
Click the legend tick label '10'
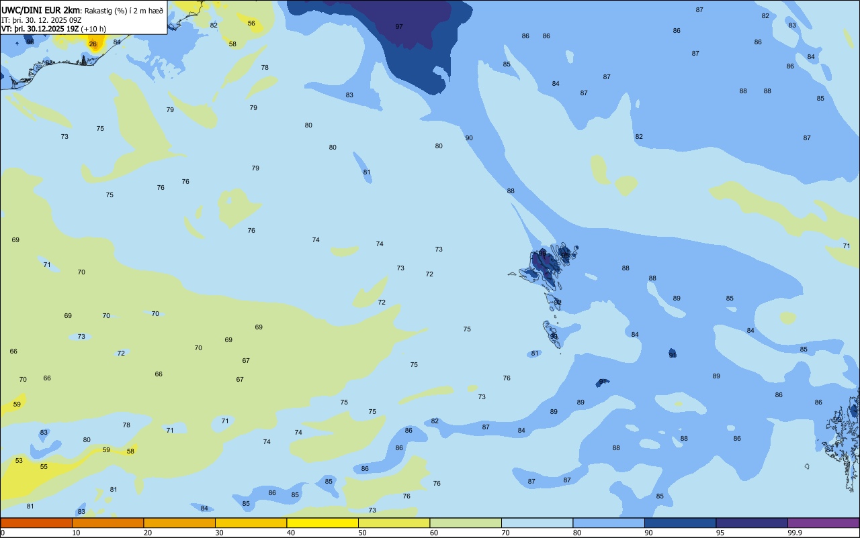click(76, 533)
